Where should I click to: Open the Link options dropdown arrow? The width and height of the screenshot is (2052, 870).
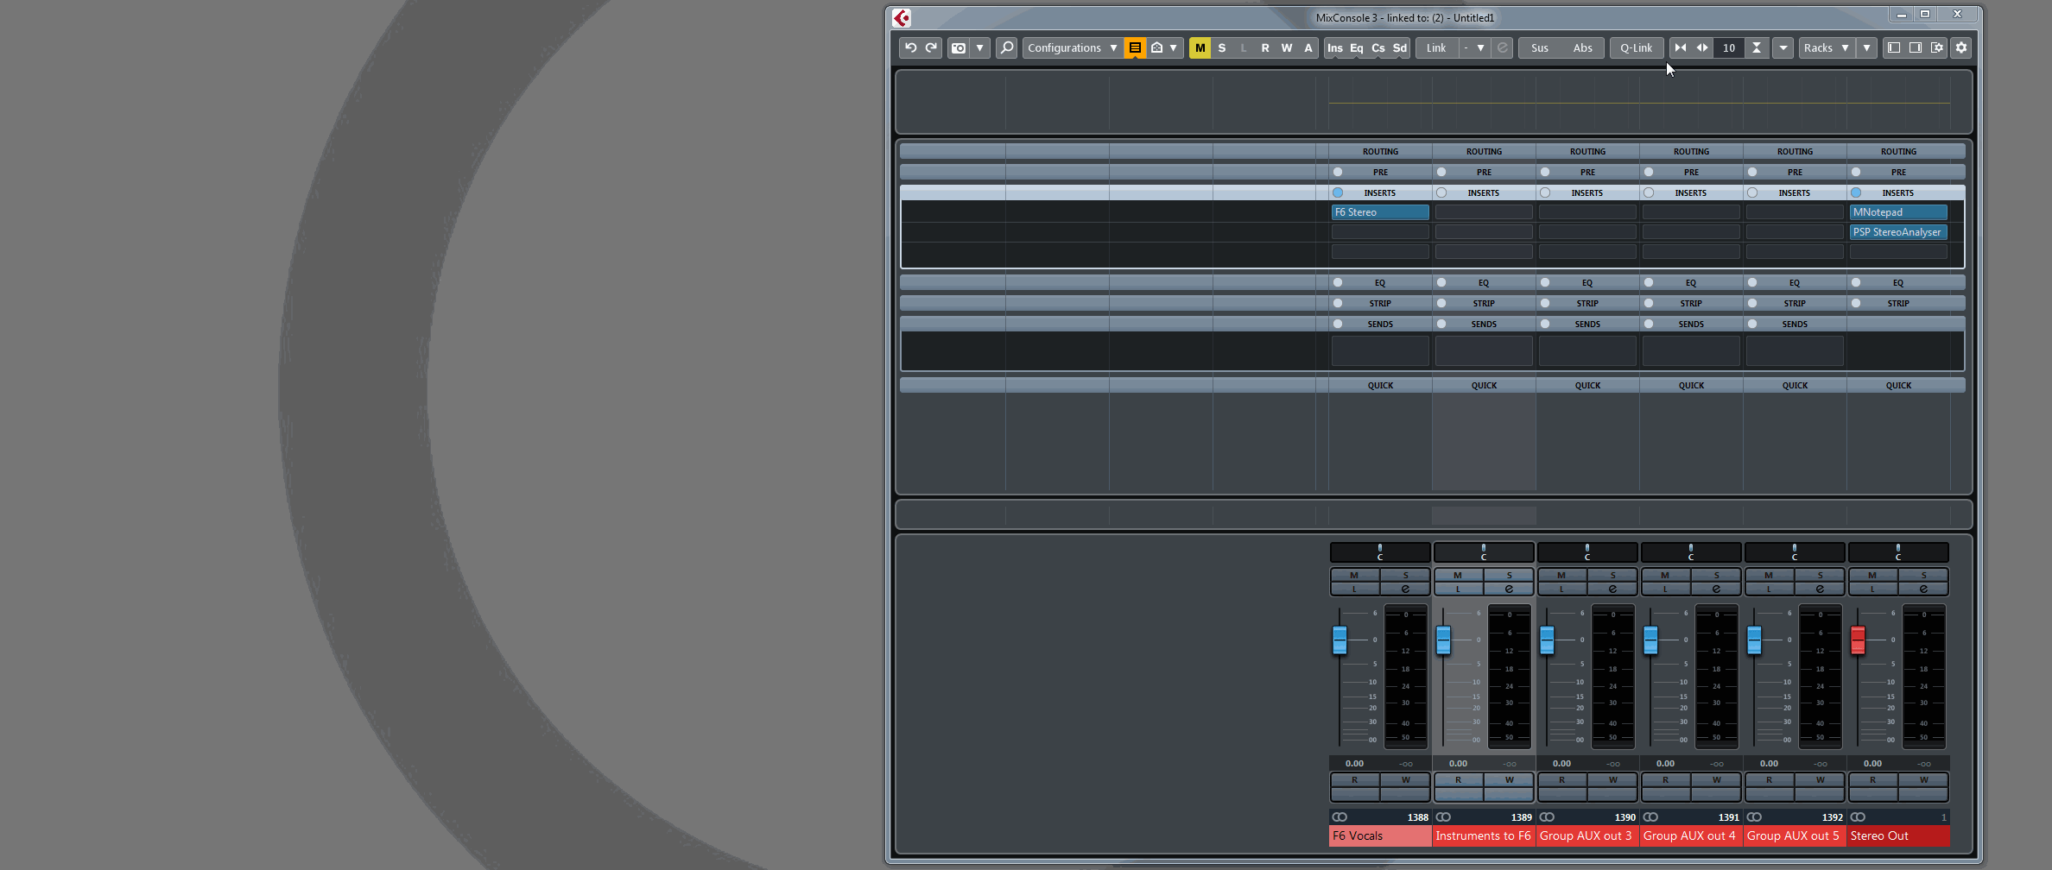(1480, 47)
